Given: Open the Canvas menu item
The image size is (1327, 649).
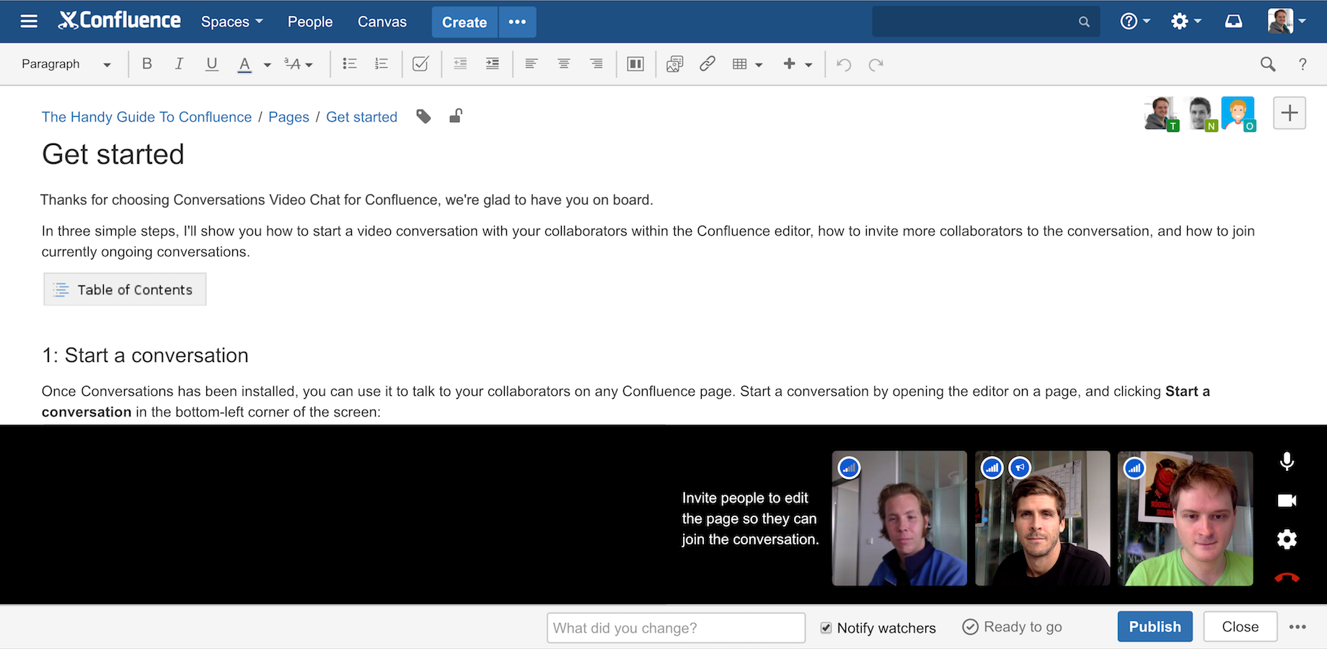Looking at the screenshot, I should point(382,22).
